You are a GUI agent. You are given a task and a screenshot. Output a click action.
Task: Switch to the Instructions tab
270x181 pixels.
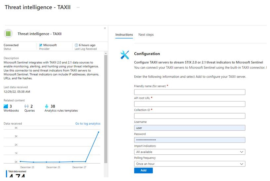click(x=124, y=35)
